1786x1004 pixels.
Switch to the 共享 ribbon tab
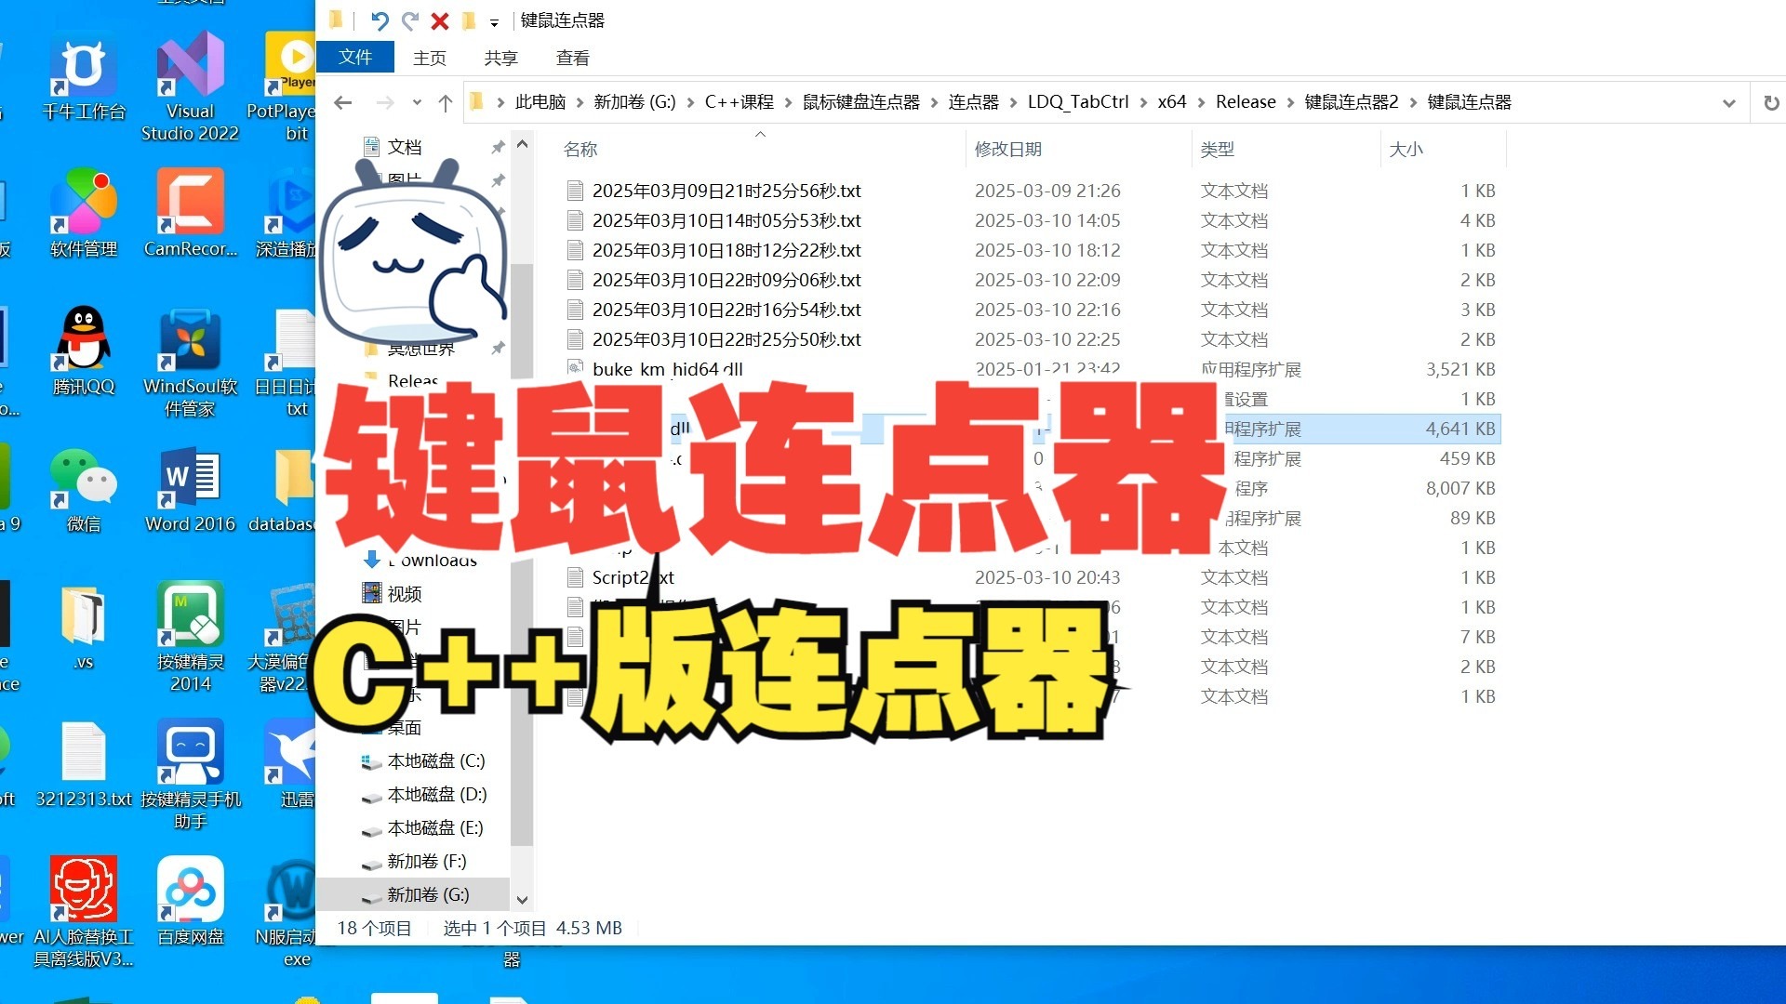click(500, 58)
